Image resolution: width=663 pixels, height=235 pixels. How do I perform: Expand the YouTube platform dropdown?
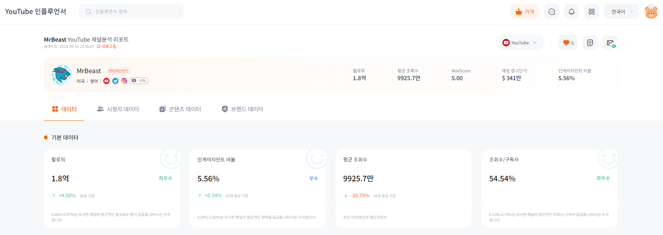[x=521, y=43]
